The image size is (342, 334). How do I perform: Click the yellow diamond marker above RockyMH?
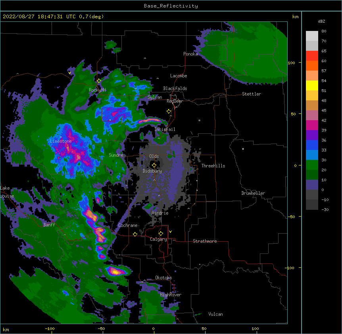pyautogui.click(x=99, y=81)
